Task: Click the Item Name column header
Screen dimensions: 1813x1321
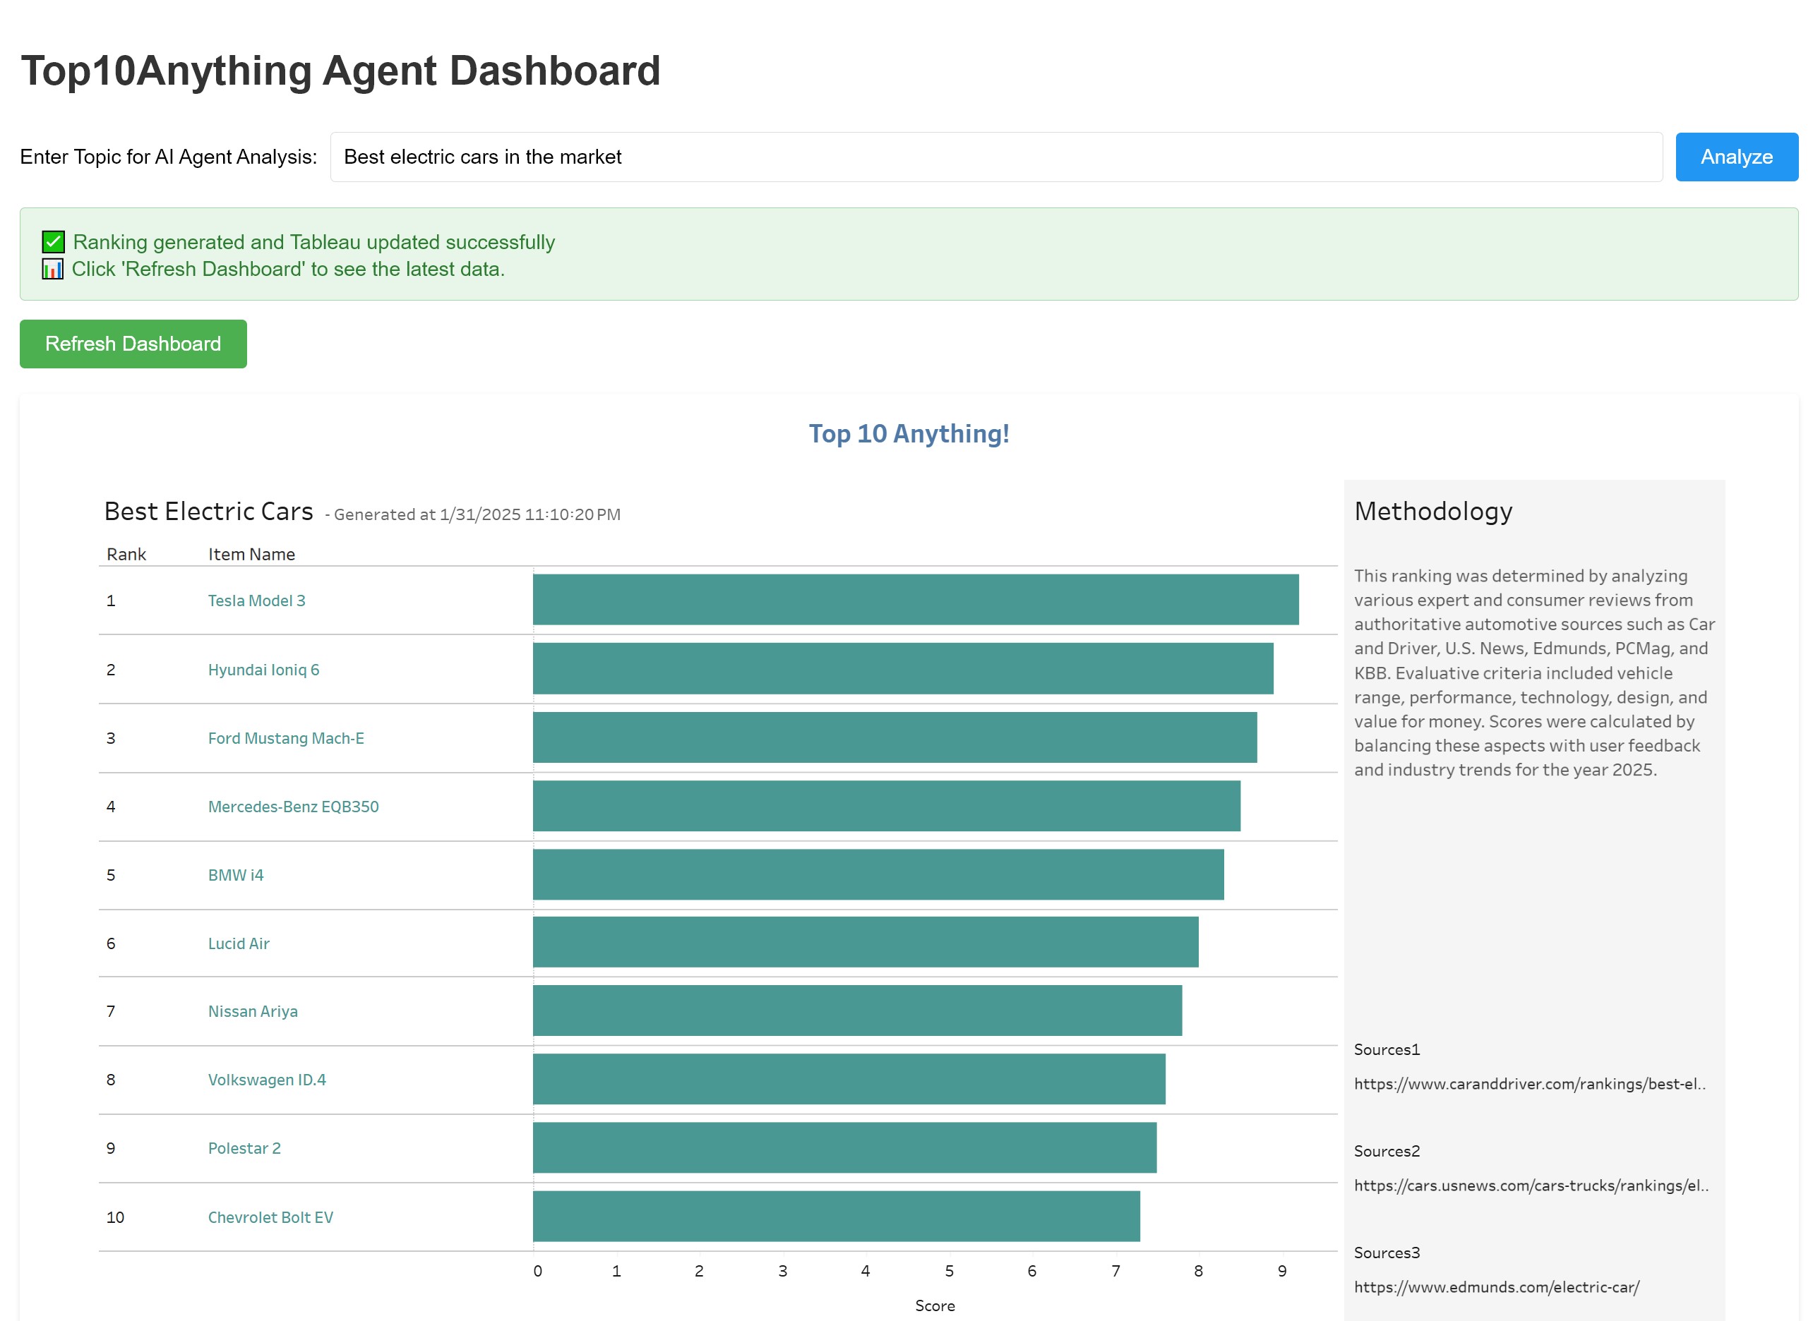Action: [x=251, y=554]
